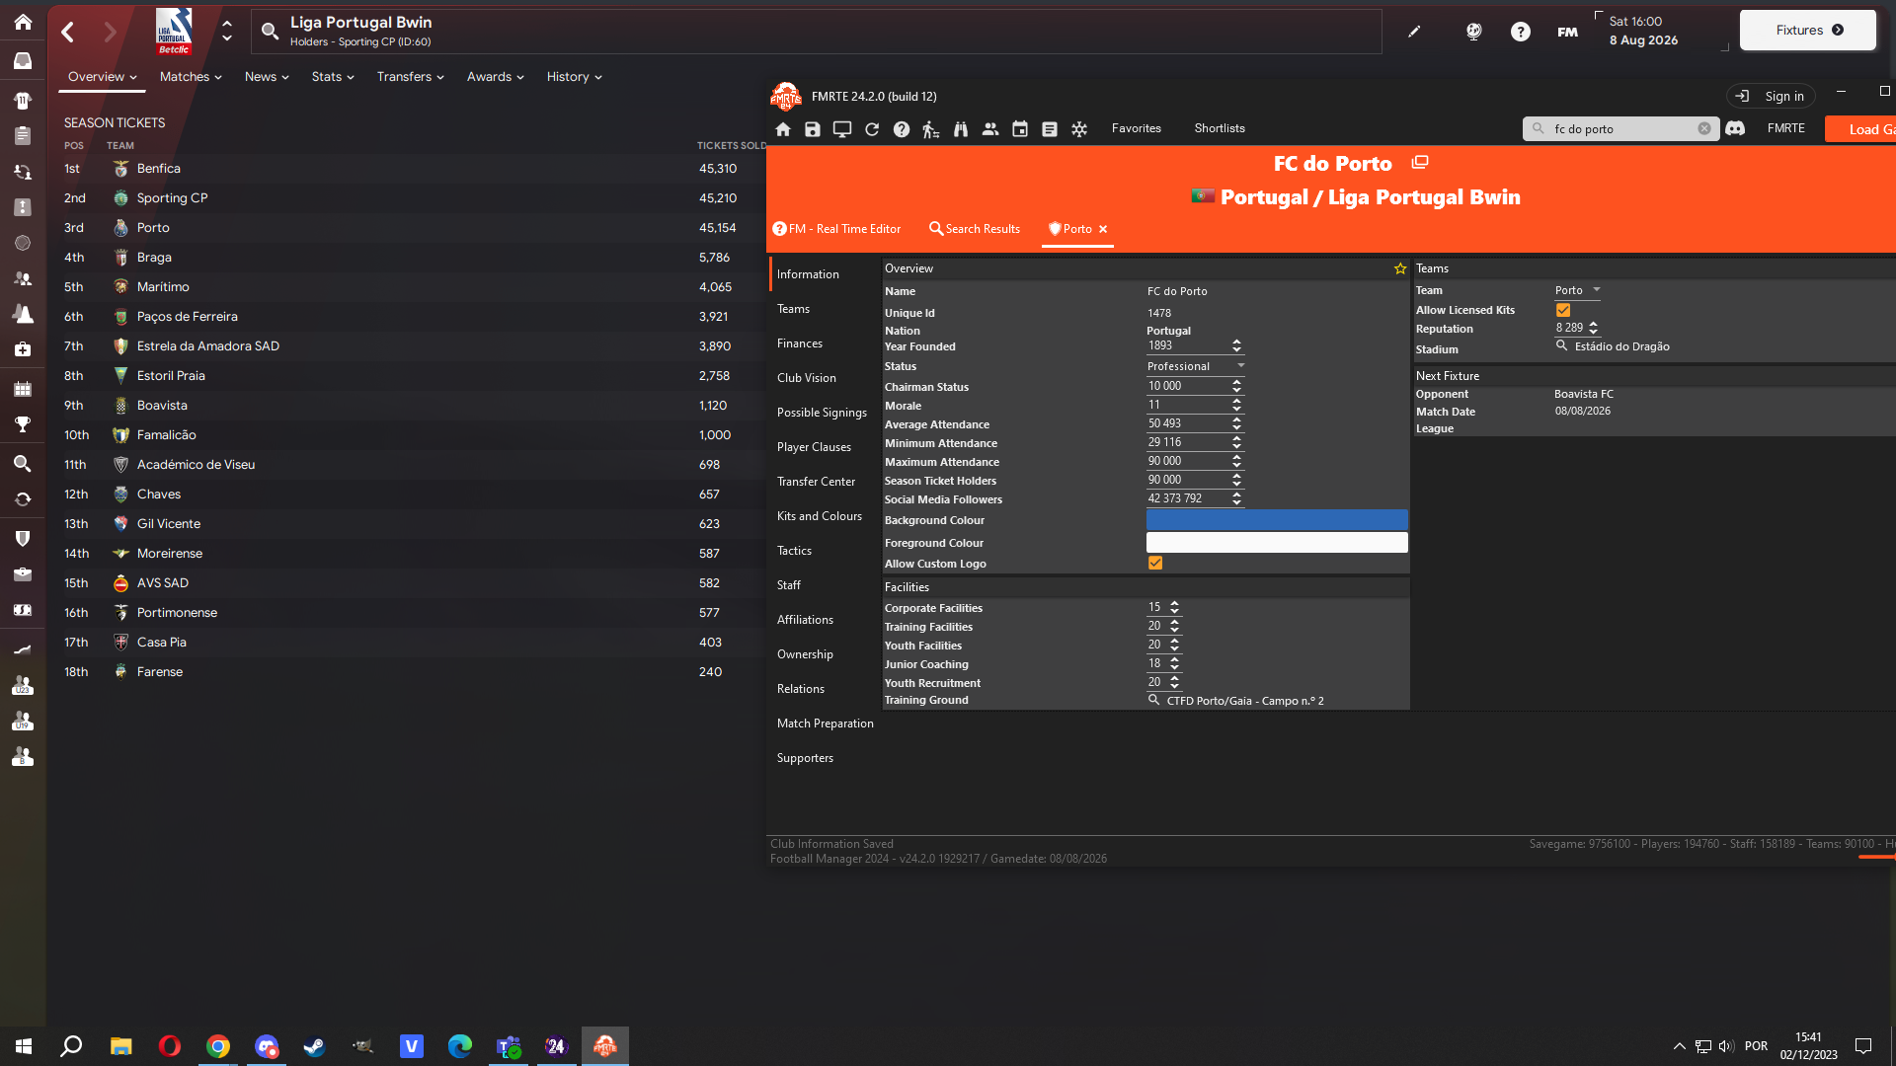Open Shortlists in FMRTE toolbar

[1220, 128]
